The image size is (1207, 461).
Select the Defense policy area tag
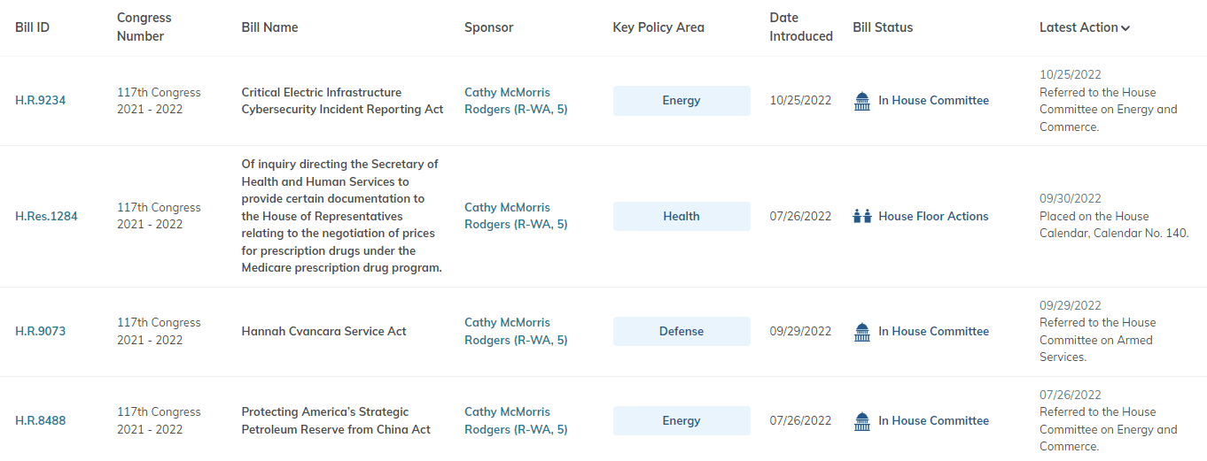(681, 332)
